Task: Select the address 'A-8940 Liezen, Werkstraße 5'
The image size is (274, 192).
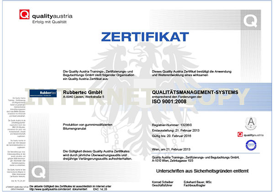Action: [x=84, y=97]
